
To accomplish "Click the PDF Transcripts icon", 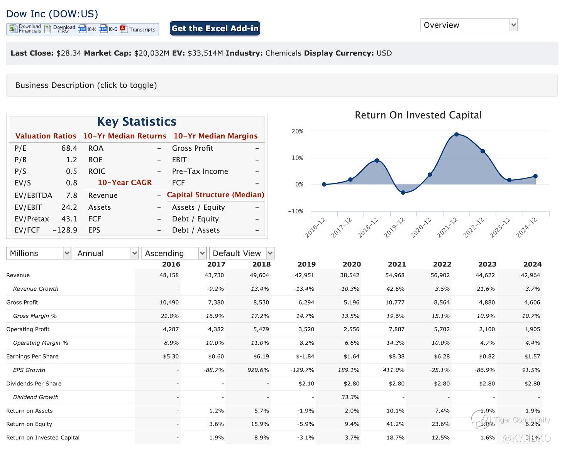I will coord(124,29).
